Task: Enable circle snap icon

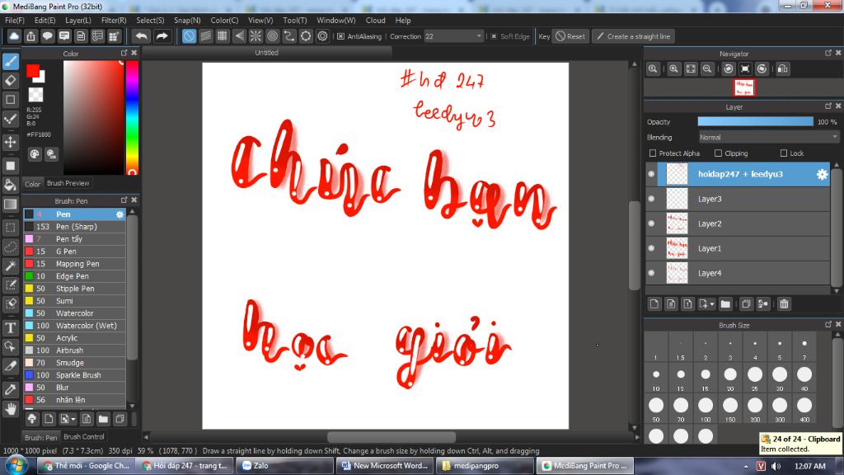Action: point(272,36)
